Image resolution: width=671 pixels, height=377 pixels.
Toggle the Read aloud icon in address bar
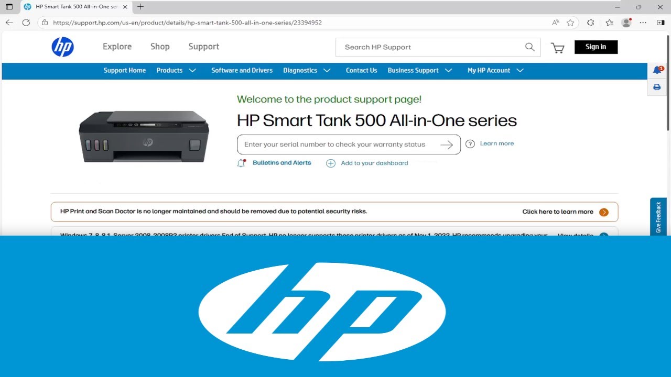click(556, 23)
